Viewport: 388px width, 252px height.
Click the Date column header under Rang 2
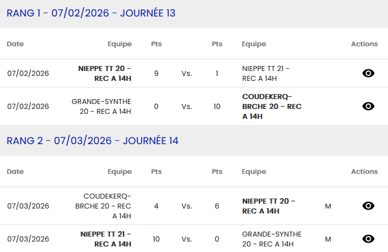15,172
